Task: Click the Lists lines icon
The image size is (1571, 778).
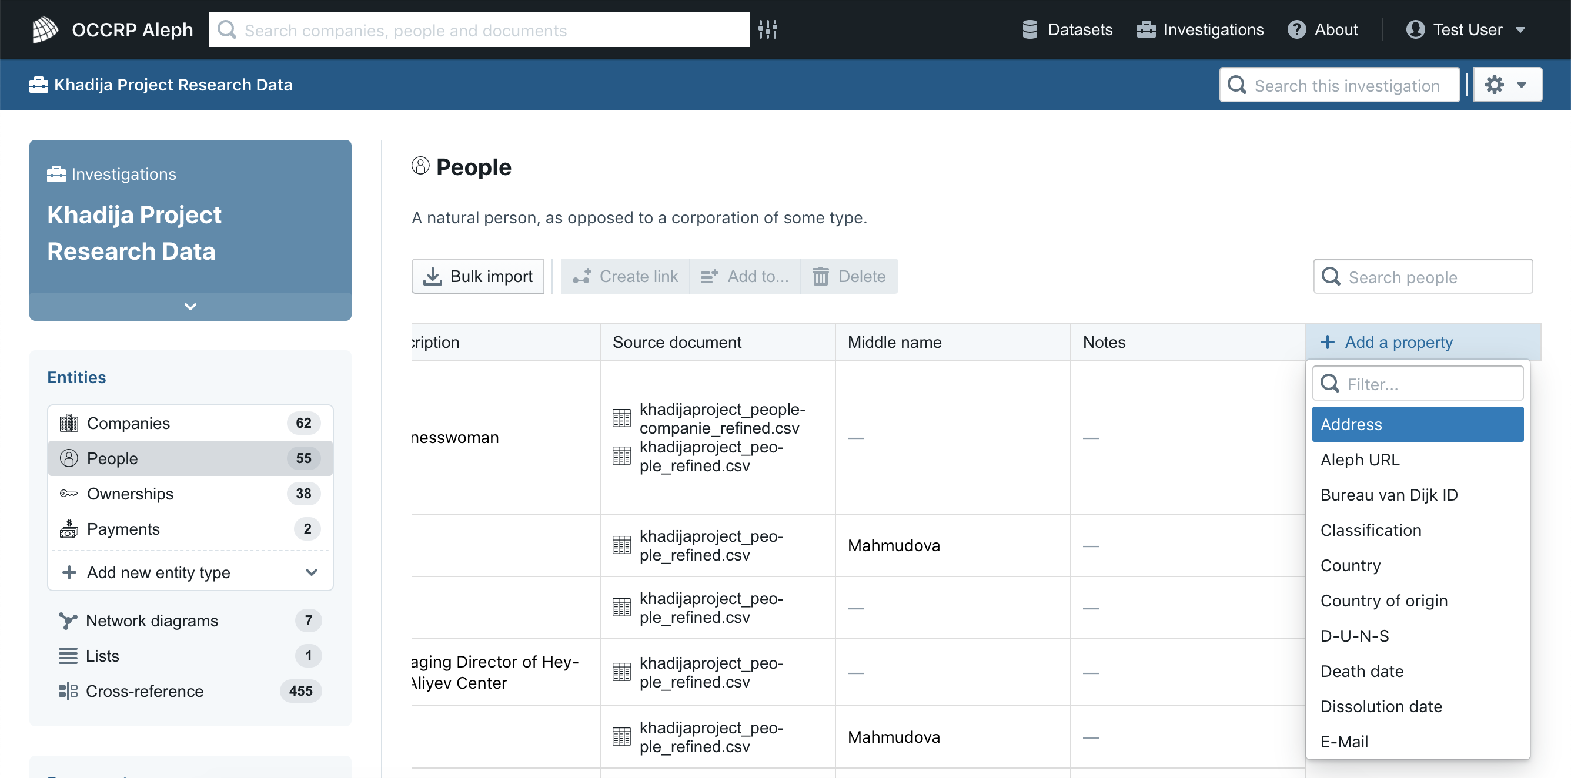Action: click(68, 656)
